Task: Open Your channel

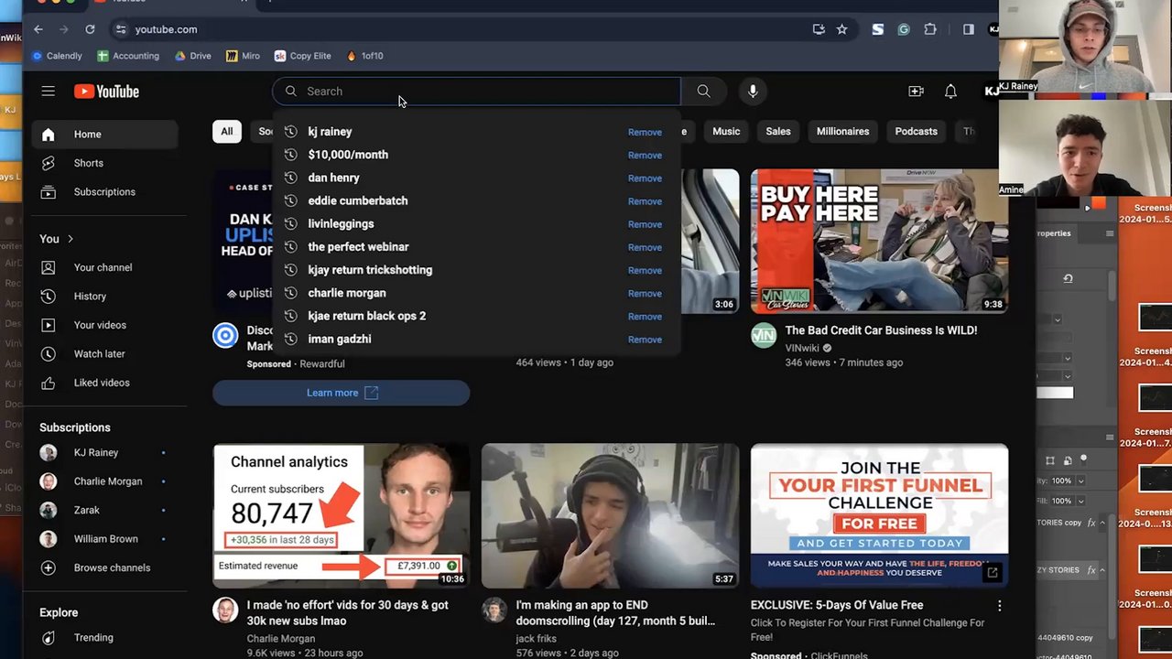Action: (104, 267)
